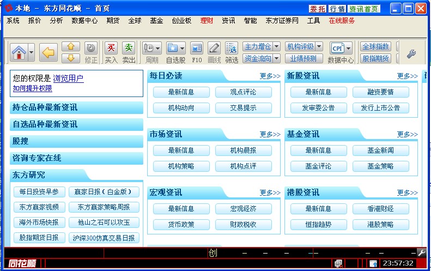Image resolution: width=431 pixels, height=271 pixels.
Task: Open the CPI 数据中心 icon
Action: [337, 49]
